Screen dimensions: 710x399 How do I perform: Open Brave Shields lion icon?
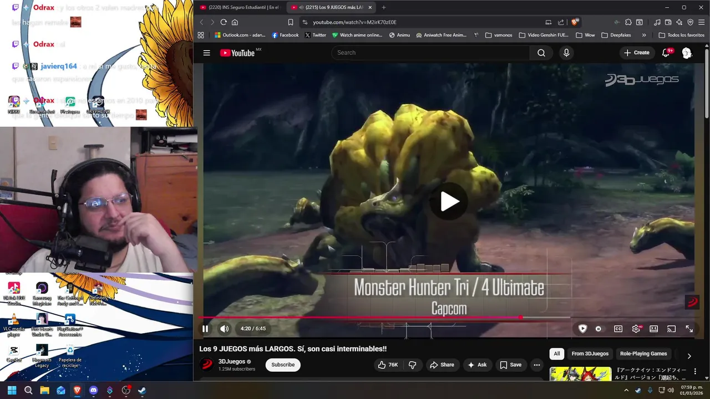click(x=575, y=22)
